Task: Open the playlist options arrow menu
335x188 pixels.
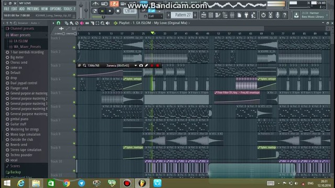Action: click(x=53, y=23)
